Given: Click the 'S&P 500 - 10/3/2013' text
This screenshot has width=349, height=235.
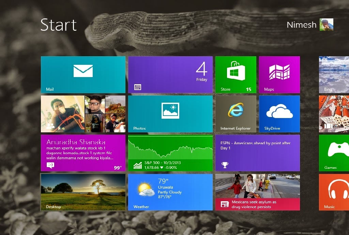Looking at the screenshot, I should click(x=163, y=163).
